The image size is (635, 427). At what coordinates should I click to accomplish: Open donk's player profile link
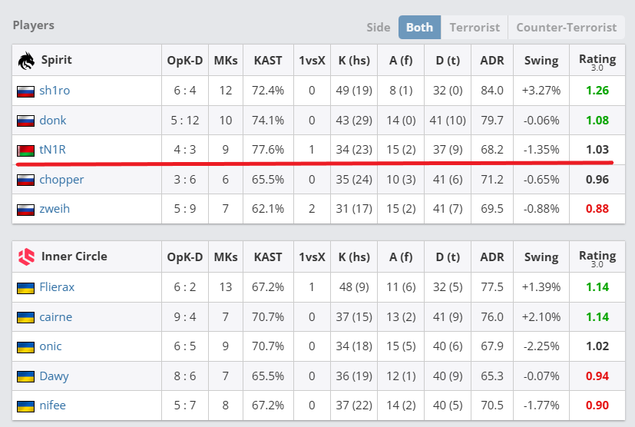point(53,120)
